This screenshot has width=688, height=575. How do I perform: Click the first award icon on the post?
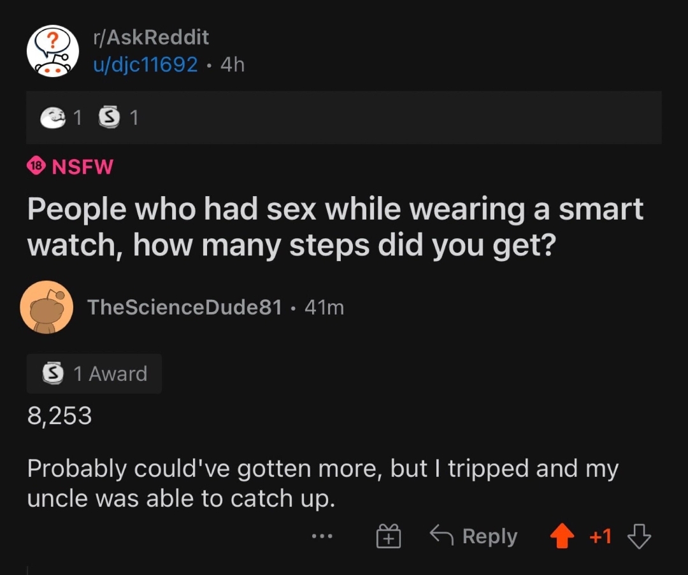coord(53,118)
